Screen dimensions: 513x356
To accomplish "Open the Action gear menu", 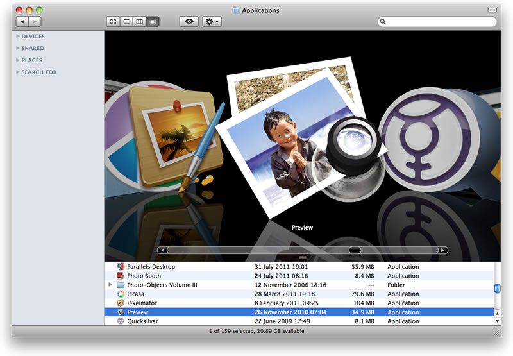I will pos(212,22).
